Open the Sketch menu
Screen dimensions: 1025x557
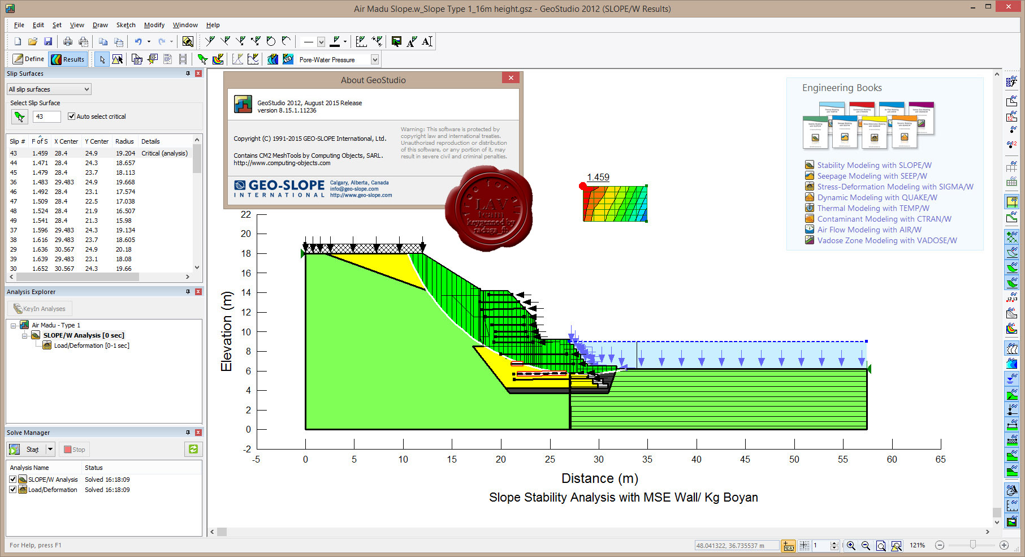click(x=126, y=25)
